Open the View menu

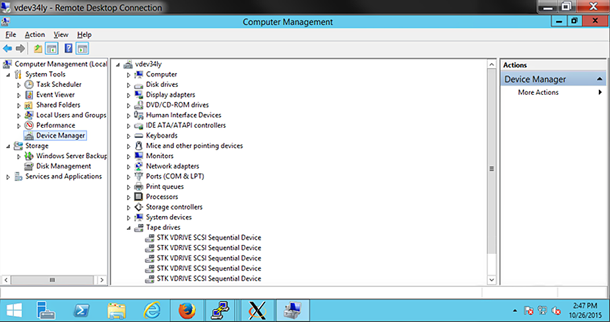click(61, 34)
